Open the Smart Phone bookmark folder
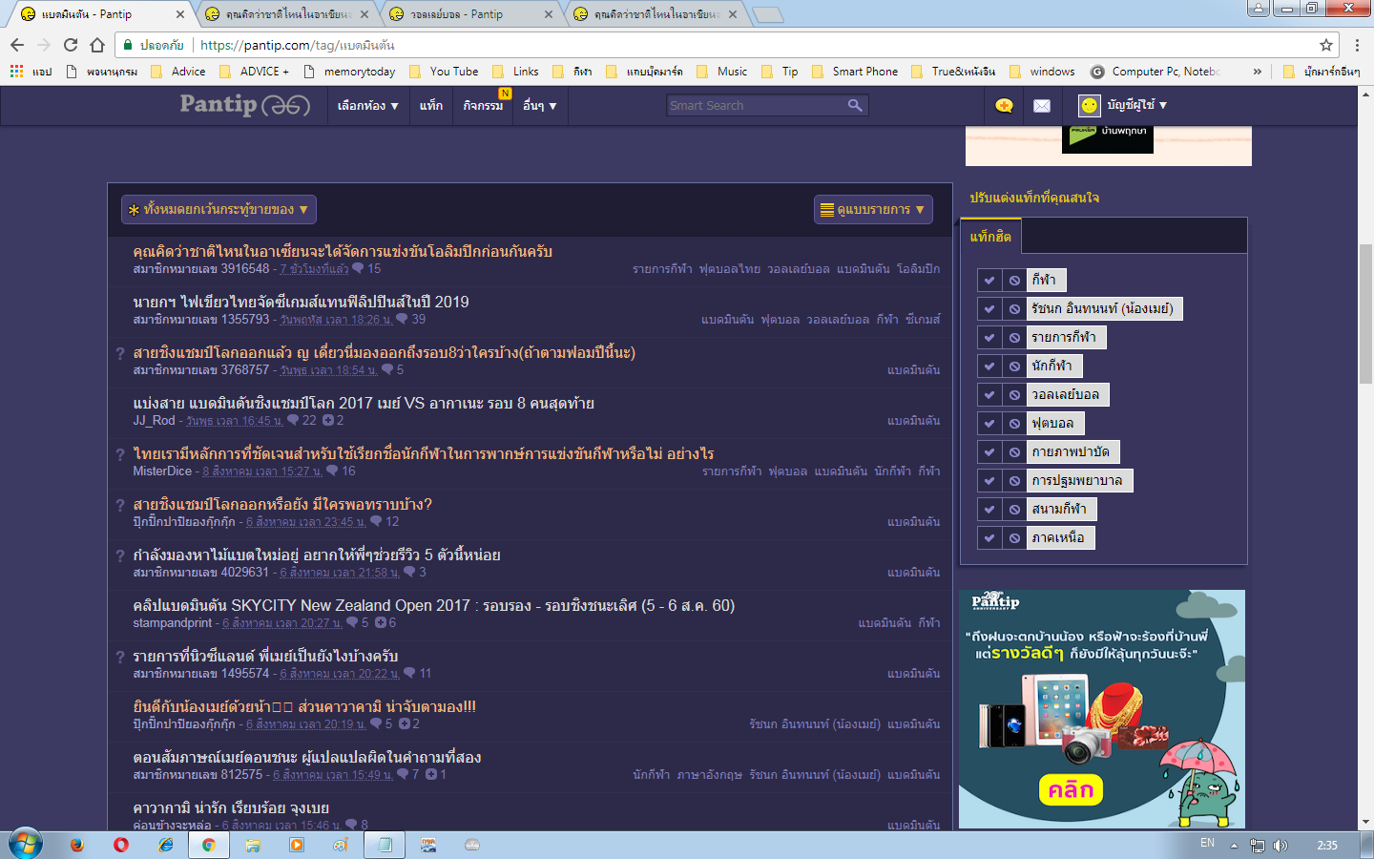 (855, 72)
